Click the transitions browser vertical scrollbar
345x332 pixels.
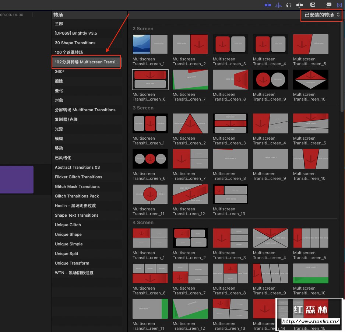[343, 66]
